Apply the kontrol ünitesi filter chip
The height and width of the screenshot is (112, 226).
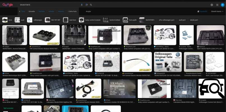(112, 20)
